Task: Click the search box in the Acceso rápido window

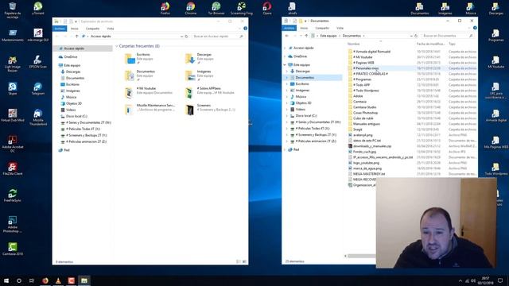Action: tap(218, 37)
